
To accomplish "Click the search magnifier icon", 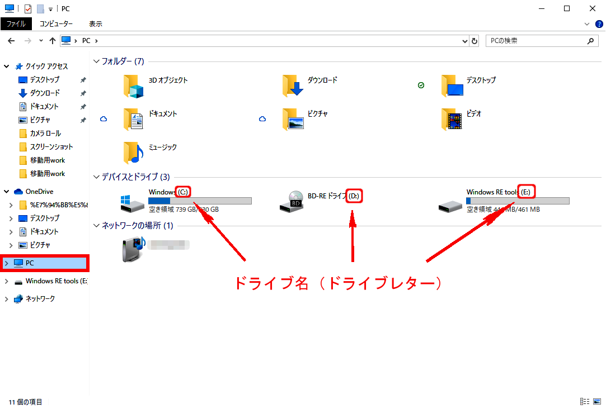I will (x=590, y=41).
